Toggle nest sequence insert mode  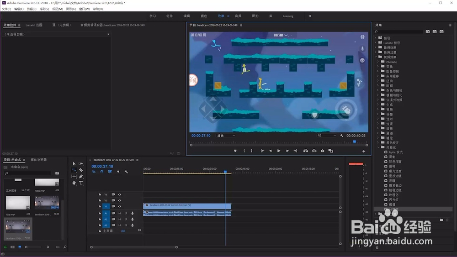click(94, 172)
